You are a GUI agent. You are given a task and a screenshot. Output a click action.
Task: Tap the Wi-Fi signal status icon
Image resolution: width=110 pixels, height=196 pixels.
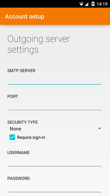point(82,4)
